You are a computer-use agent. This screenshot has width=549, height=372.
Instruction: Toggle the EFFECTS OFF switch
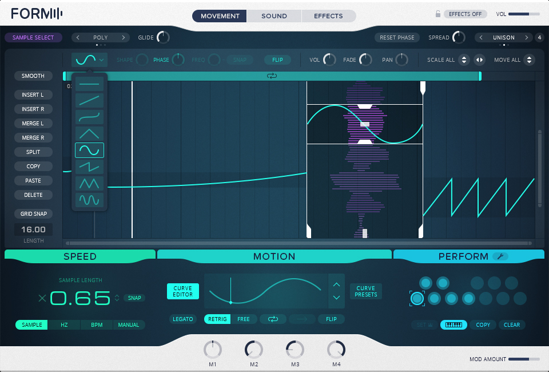465,13
